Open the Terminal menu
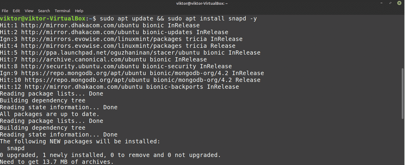The image size is (405, 165). click(63, 11)
